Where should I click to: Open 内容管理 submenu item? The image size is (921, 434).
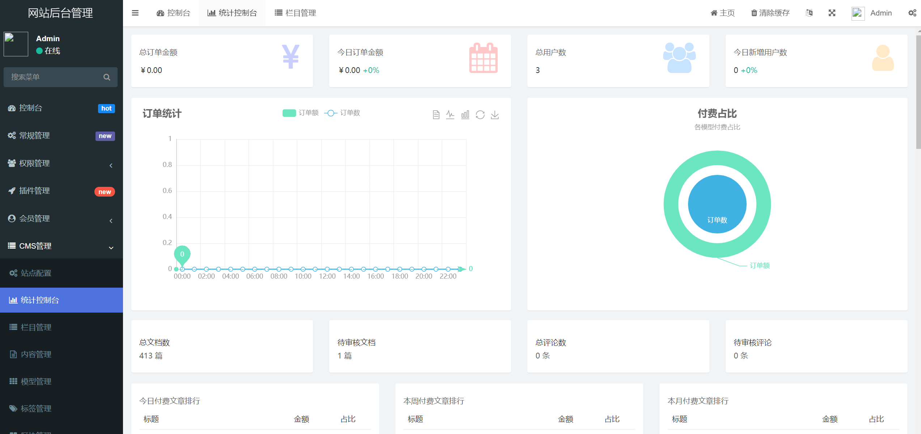click(x=61, y=354)
